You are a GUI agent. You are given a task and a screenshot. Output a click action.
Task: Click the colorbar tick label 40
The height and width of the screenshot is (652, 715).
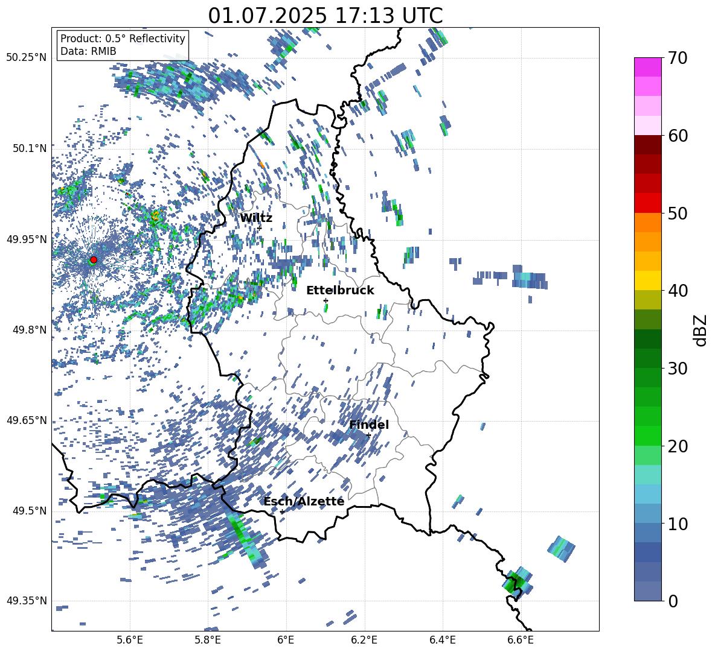678,291
